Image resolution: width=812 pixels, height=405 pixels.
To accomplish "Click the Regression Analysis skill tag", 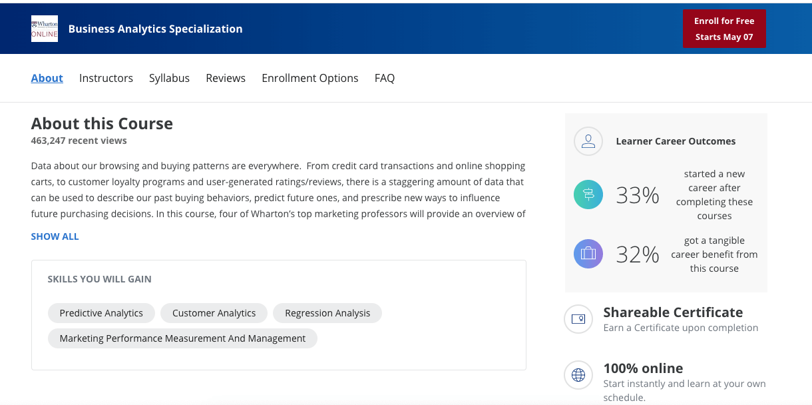I will (x=327, y=313).
